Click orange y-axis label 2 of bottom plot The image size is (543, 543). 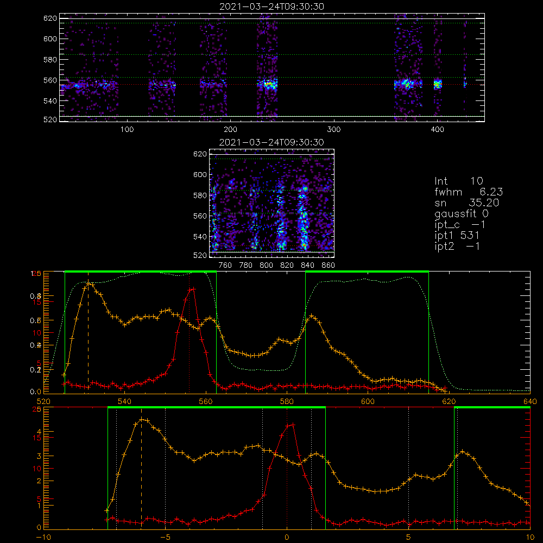click(x=39, y=481)
